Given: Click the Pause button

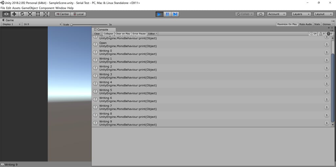Looking at the screenshot, I should point(167,14).
